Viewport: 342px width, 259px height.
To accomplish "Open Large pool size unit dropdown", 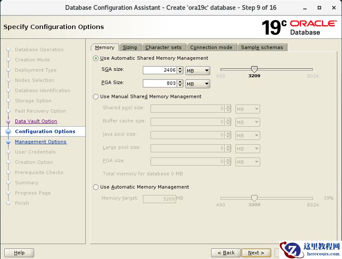I will click(248, 149).
